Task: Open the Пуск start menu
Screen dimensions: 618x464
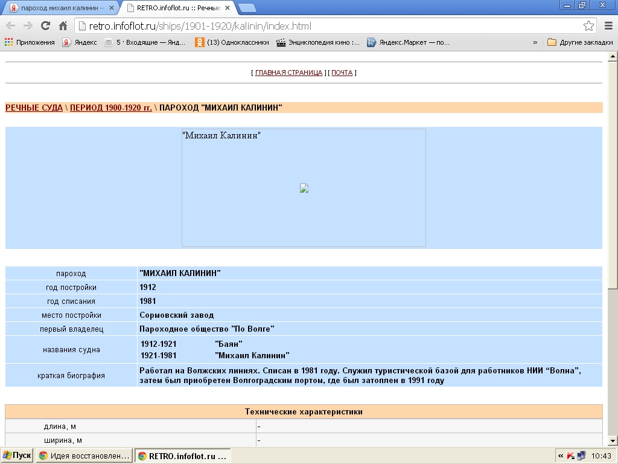Action: [x=17, y=456]
